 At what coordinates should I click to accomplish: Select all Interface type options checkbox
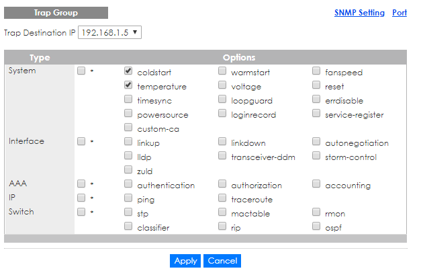click(x=81, y=143)
